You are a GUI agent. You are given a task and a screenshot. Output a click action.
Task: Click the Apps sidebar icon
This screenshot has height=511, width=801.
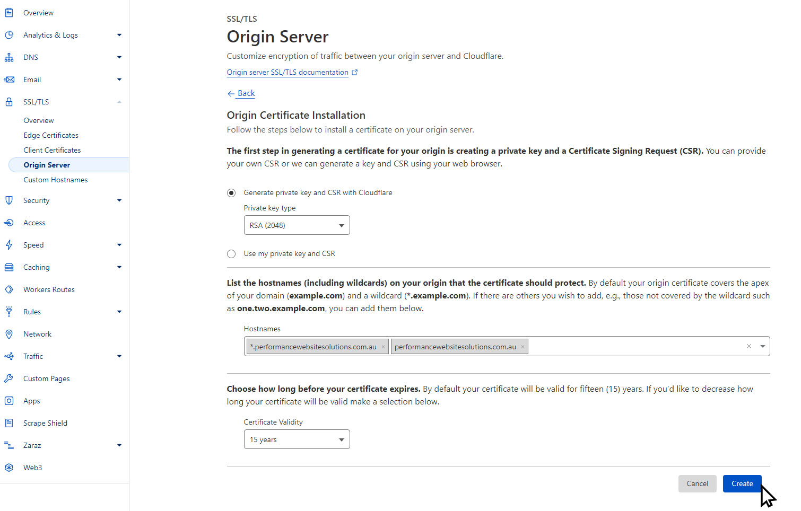(x=9, y=401)
